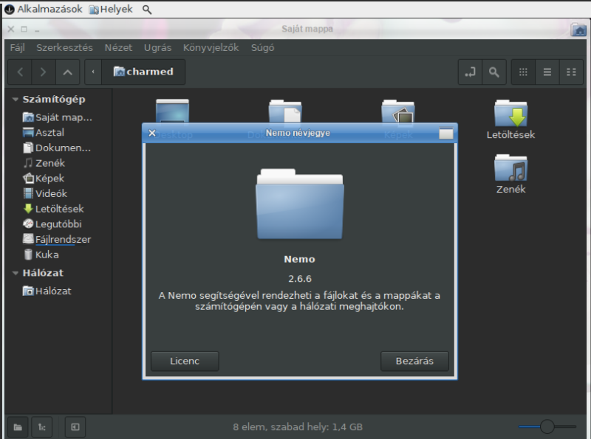The width and height of the screenshot is (591, 439).
Task: Go back with the left arrow button
Action: (x=21, y=72)
